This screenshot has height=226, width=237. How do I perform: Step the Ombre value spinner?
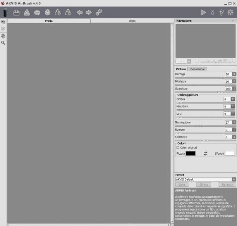coord(233,99)
